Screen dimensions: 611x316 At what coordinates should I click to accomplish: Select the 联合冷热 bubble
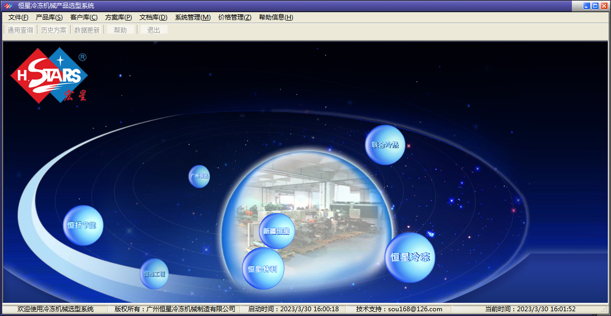point(385,145)
